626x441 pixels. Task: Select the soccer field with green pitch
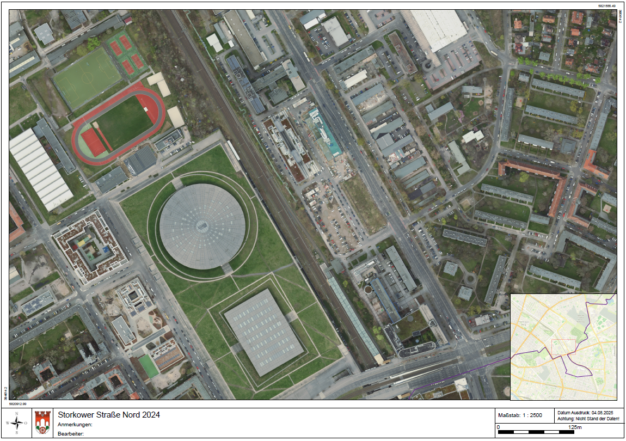tap(87, 76)
